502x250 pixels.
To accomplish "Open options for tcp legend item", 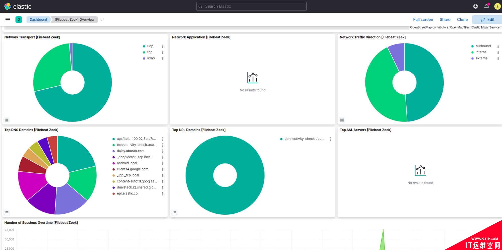I will pos(163,52).
